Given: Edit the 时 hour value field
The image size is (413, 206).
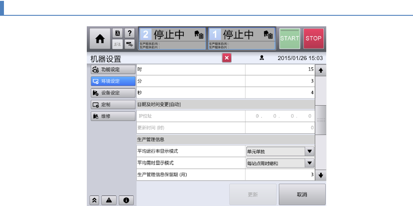Looking at the screenshot, I should pos(280,70).
